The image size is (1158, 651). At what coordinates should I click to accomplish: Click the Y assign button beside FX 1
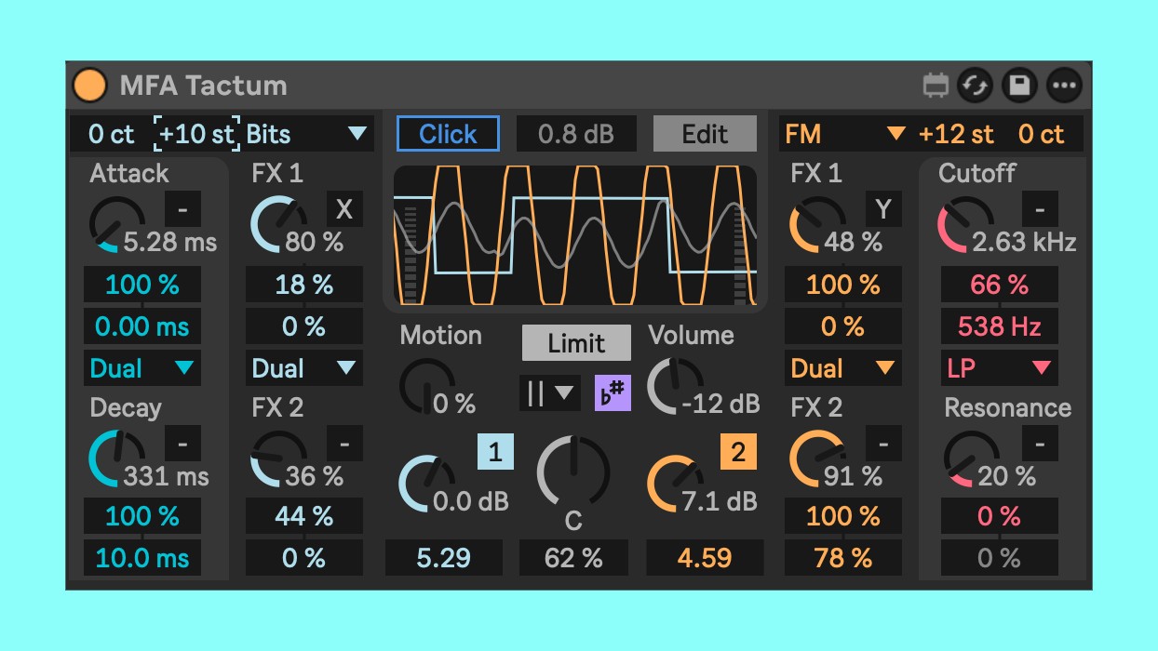point(883,209)
